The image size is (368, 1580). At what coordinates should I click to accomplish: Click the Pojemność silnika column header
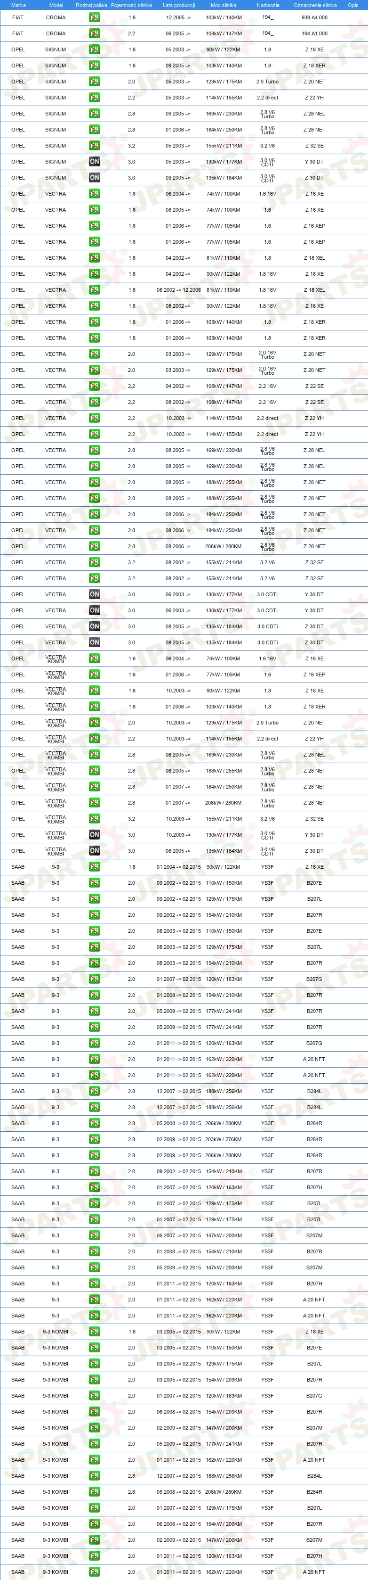131,5
